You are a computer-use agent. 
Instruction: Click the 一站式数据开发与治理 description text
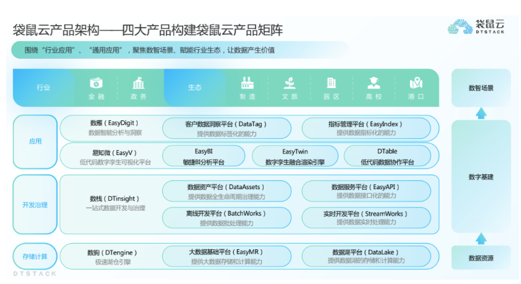[115, 208]
